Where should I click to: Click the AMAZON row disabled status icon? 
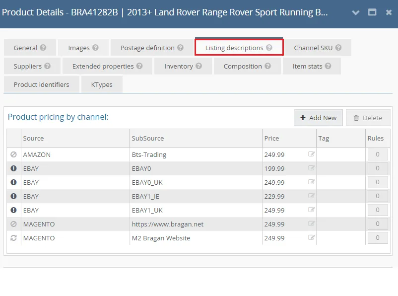pos(13,154)
